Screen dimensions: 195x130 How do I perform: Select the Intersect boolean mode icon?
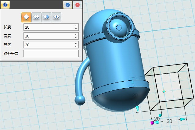click(56, 17)
